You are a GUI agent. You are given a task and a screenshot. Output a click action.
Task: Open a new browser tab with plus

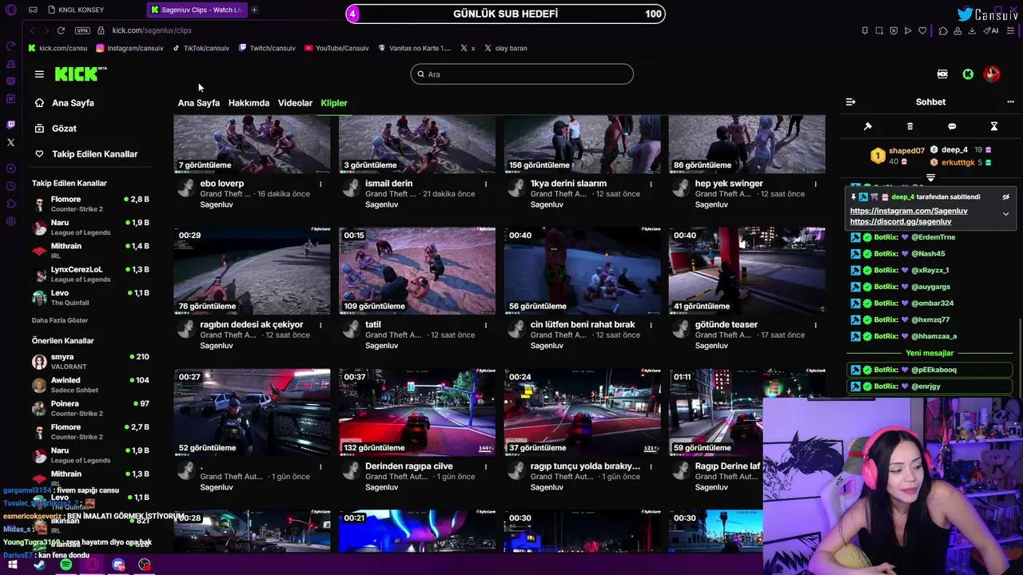coord(254,10)
